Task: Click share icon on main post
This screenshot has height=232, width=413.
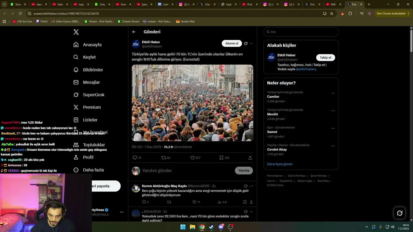Action: pyautogui.click(x=250, y=158)
